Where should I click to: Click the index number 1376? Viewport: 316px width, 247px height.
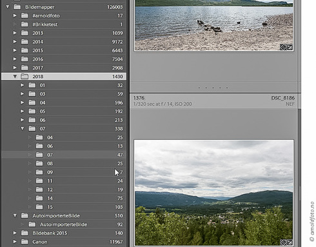(x=139, y=98)
